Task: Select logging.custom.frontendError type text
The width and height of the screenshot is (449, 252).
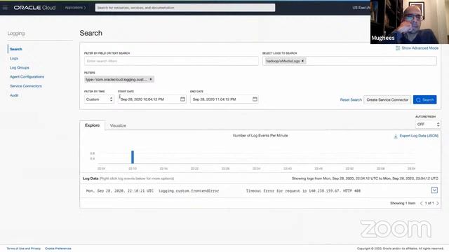Action: click(189, 191)
